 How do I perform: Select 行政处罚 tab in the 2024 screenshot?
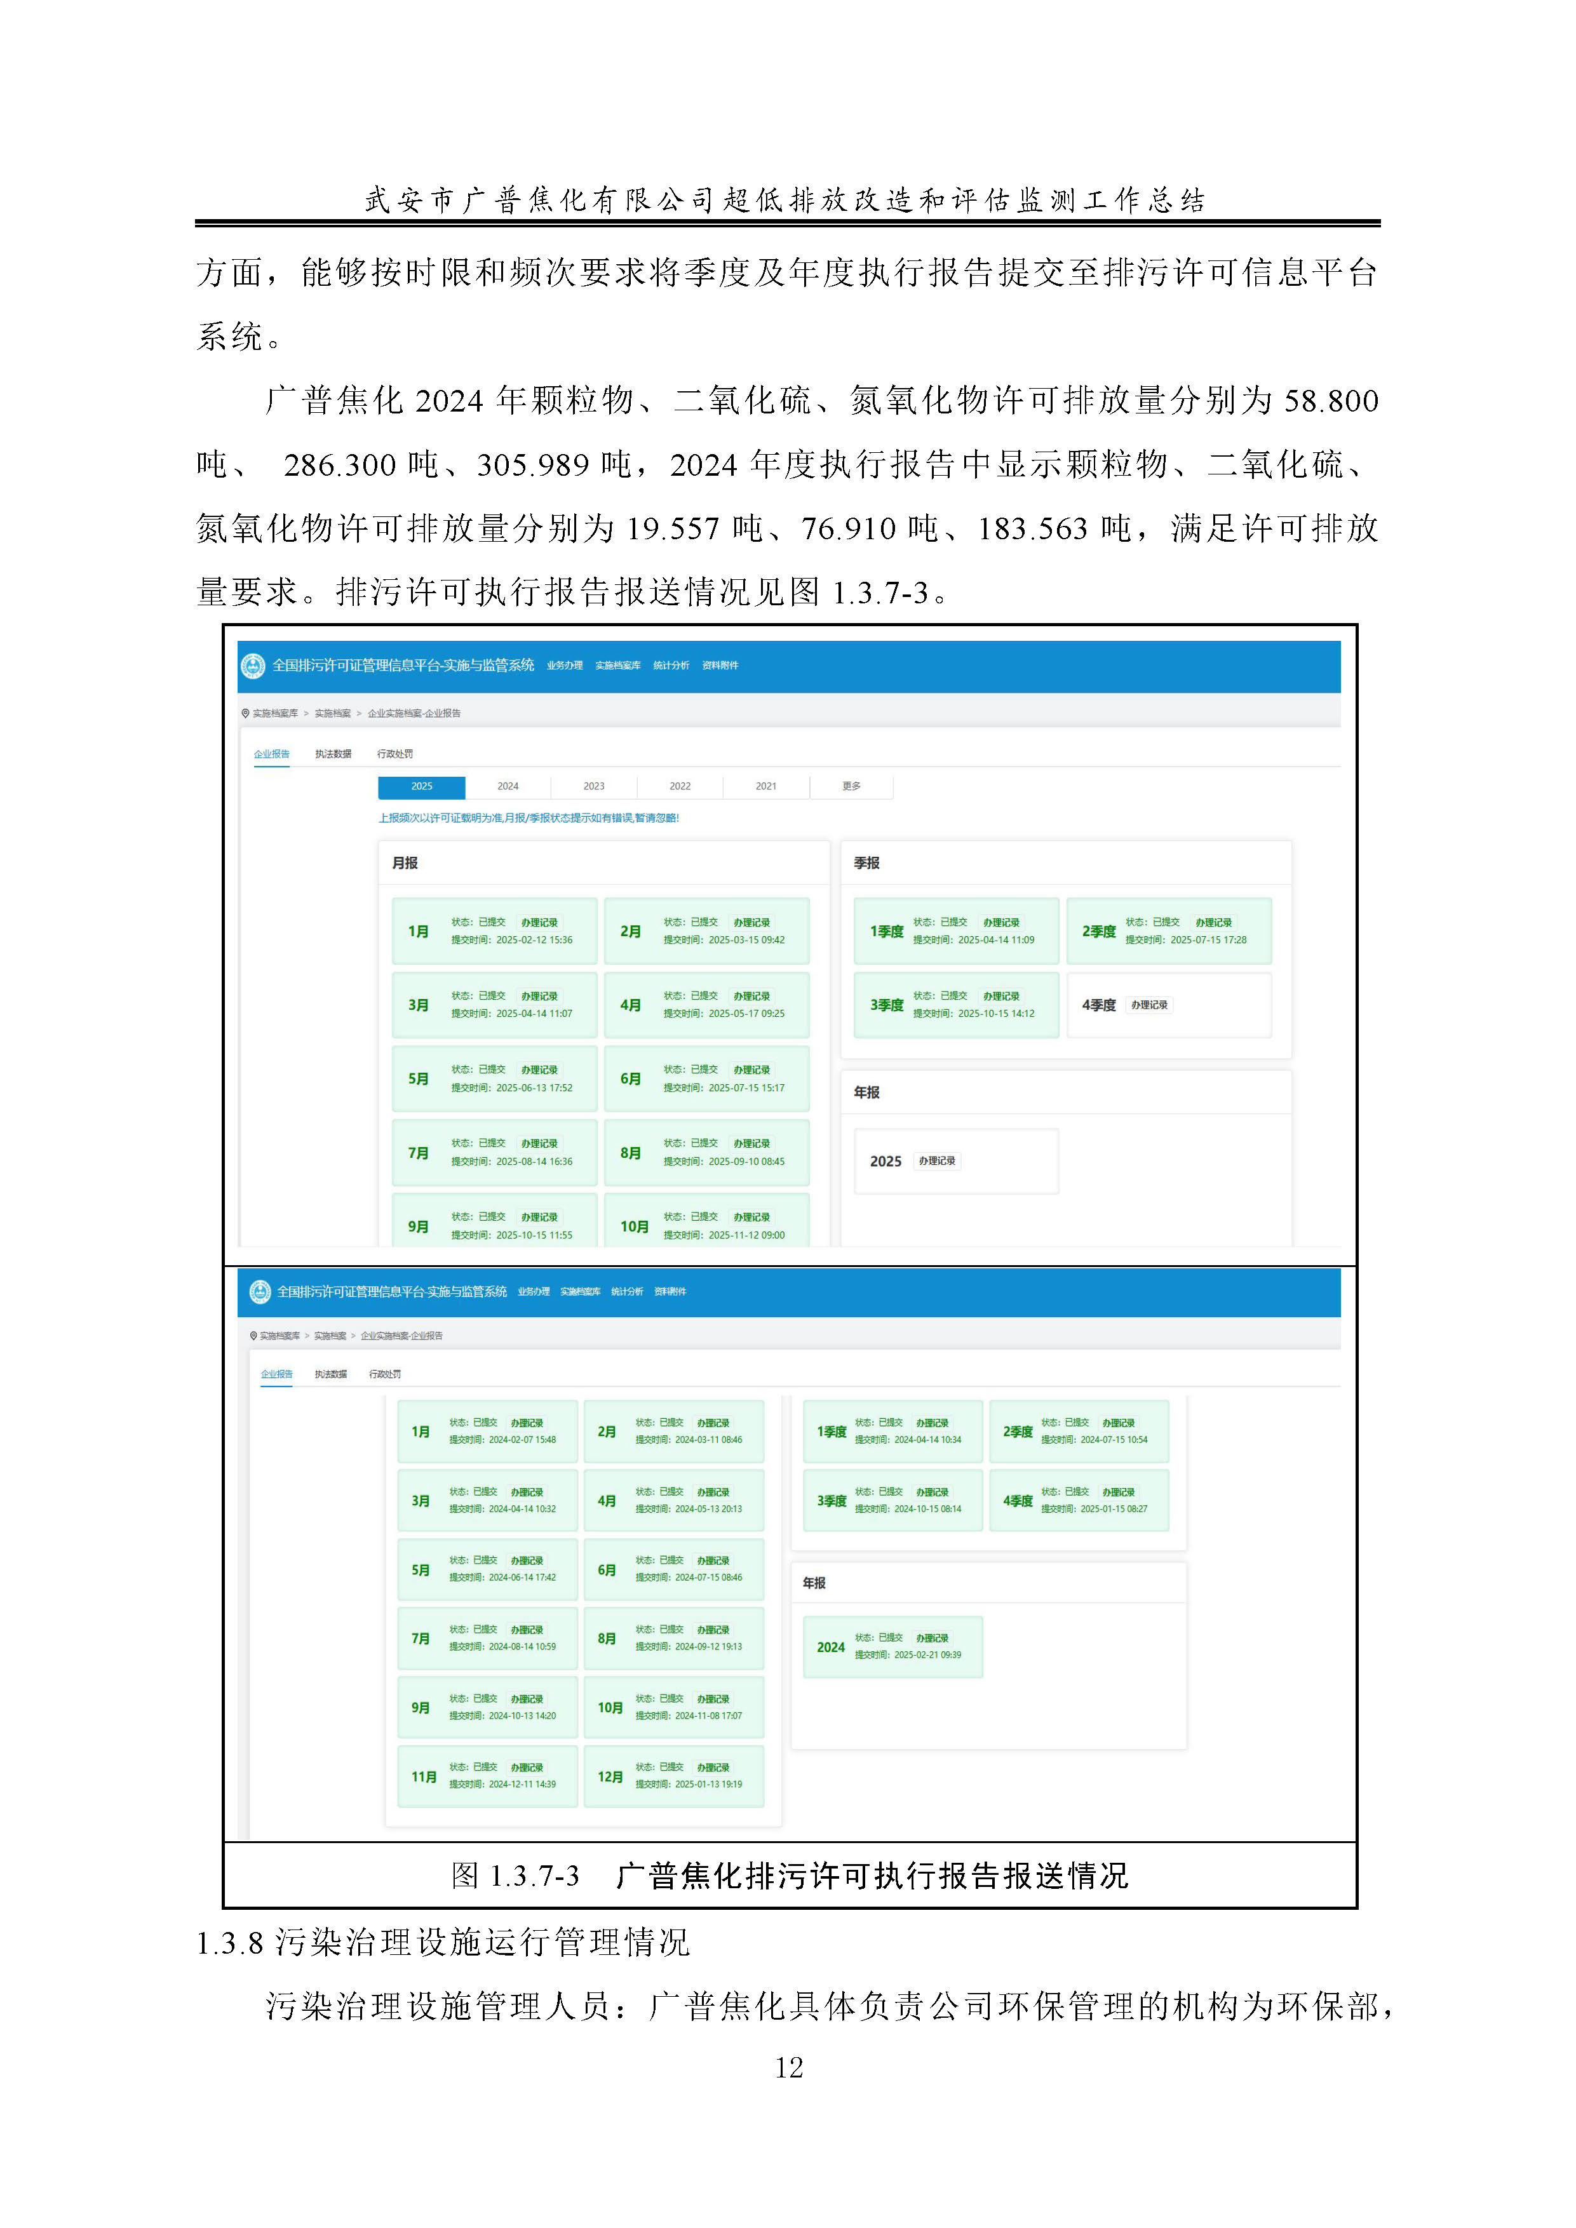(386, 1374)
